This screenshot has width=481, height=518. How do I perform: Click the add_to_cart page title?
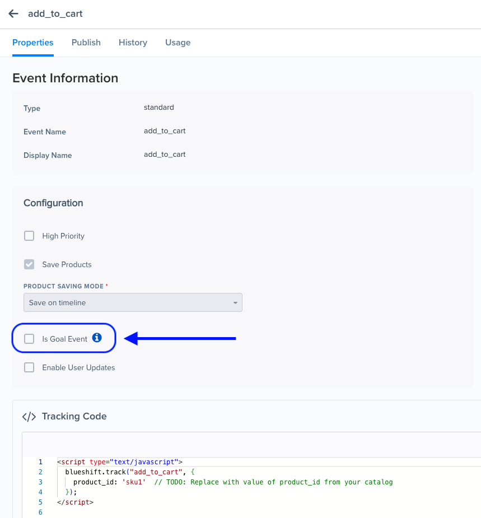click(55, 13)
